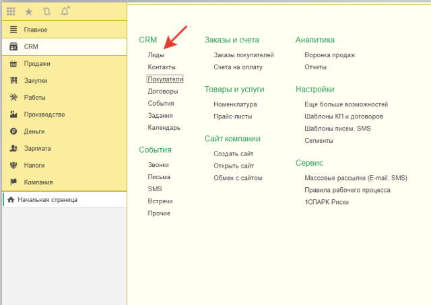This screenshot has height=305, width=431.
Task: Open Письма link
Action: coord(159,177)
